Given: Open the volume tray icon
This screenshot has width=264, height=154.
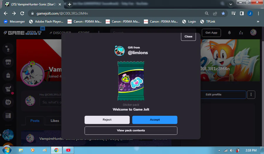Looking at the screenshot, I should pyautogui.click(x=232, y=150).
